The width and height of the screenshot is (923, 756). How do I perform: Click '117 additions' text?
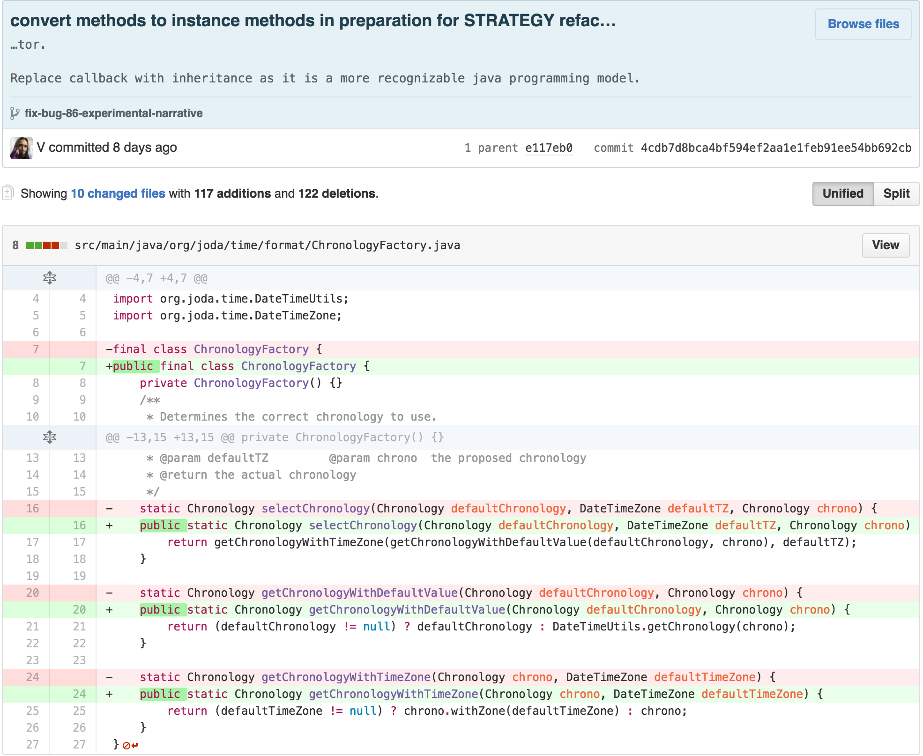[x=233, y=193]
